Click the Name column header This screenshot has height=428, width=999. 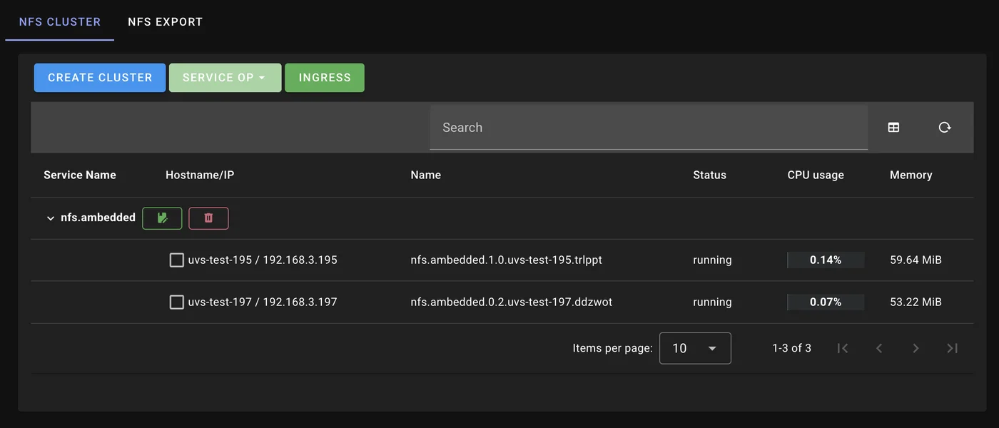(426, 175)
